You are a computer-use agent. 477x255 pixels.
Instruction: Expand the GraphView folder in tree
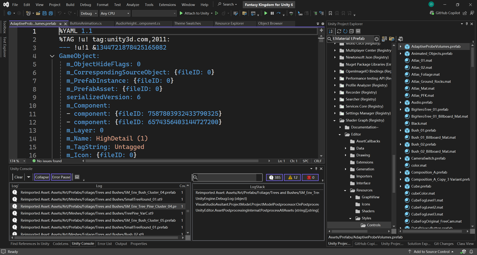point(351,197)
